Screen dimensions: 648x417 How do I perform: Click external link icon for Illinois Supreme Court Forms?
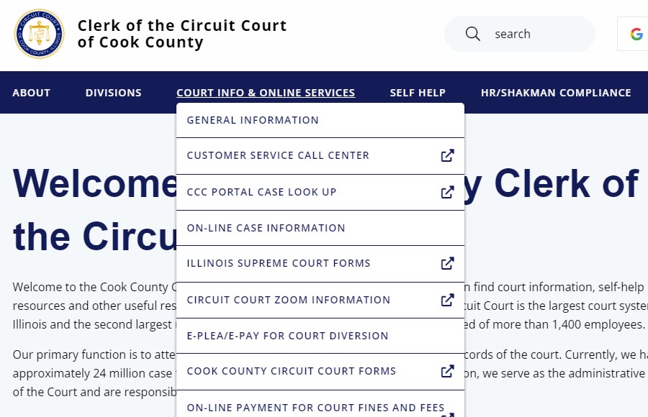click(x=448, y=263)
